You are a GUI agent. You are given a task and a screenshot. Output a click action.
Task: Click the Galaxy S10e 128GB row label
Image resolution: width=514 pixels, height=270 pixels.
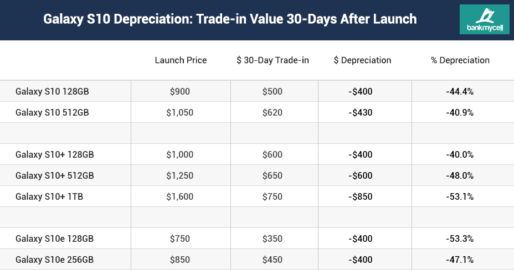[x=54, y=238]
